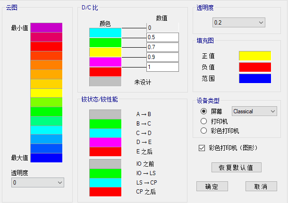This screenshot has height=203, width=288.
Task: Click the purple 最小值 contour color swatch
Action: [46, 28]
